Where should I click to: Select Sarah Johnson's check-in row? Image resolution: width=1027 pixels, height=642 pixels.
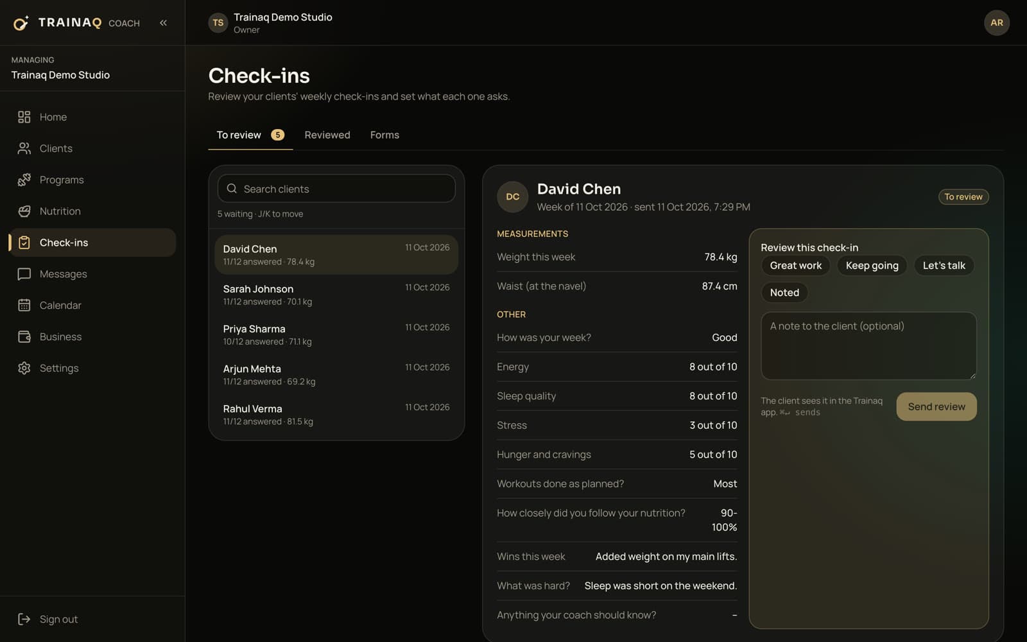pyautogui.click(x=336, y=295)
